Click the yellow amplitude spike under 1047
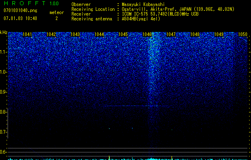 [172, 158]
